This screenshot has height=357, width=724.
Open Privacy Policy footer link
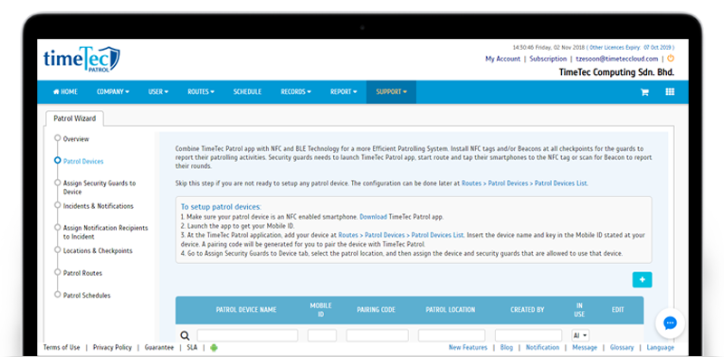(x=112, y=347)
